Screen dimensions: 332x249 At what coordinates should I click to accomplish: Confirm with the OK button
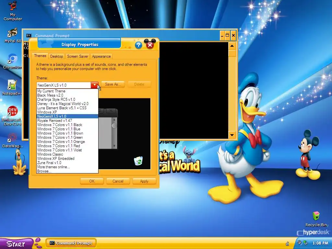pyautogui.click(x=92, y=181)
